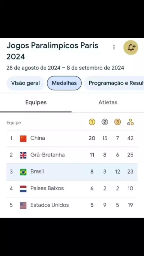Click the China flag icon

[23, 138]
